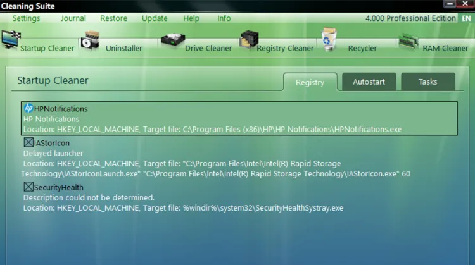Viewport: 475px width, 265px height.
Task: Open the Restore menu
Action: [x=113, y=18]
